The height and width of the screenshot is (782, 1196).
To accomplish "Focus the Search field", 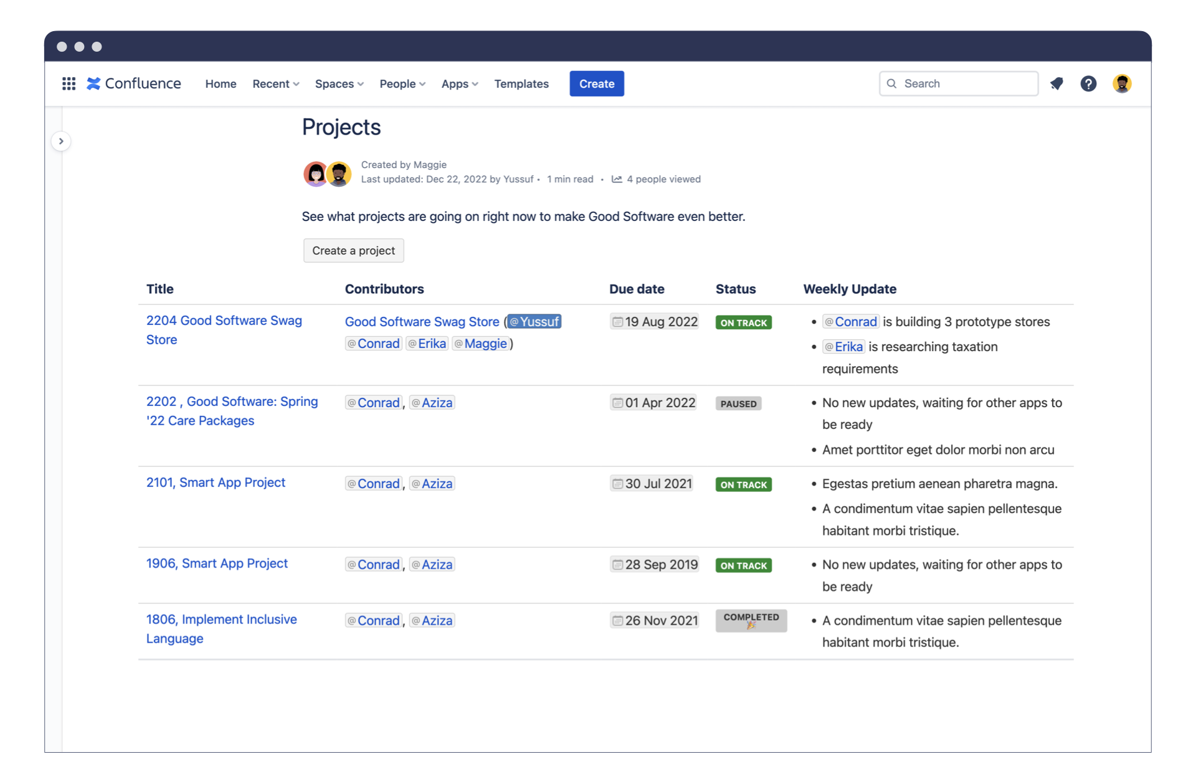I will [x=959, y=83].
